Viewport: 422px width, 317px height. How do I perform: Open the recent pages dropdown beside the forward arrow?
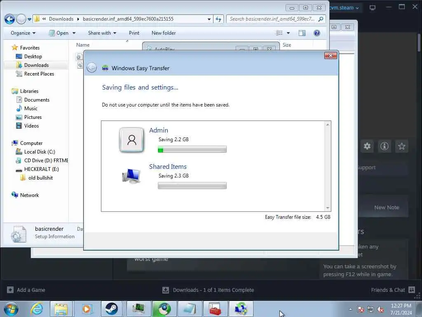(29, 19)
